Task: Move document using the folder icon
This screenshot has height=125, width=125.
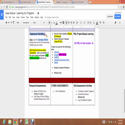Action: tap(38, 13)
